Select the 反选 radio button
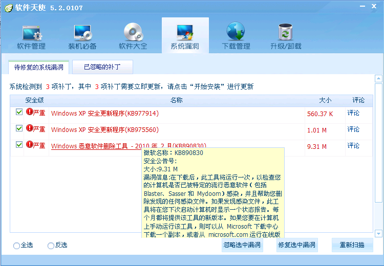This screenshot has width=384, height=266. pos(51,246)
